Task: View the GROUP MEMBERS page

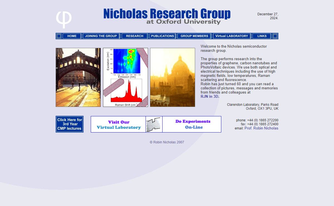Action: [194, 36]
